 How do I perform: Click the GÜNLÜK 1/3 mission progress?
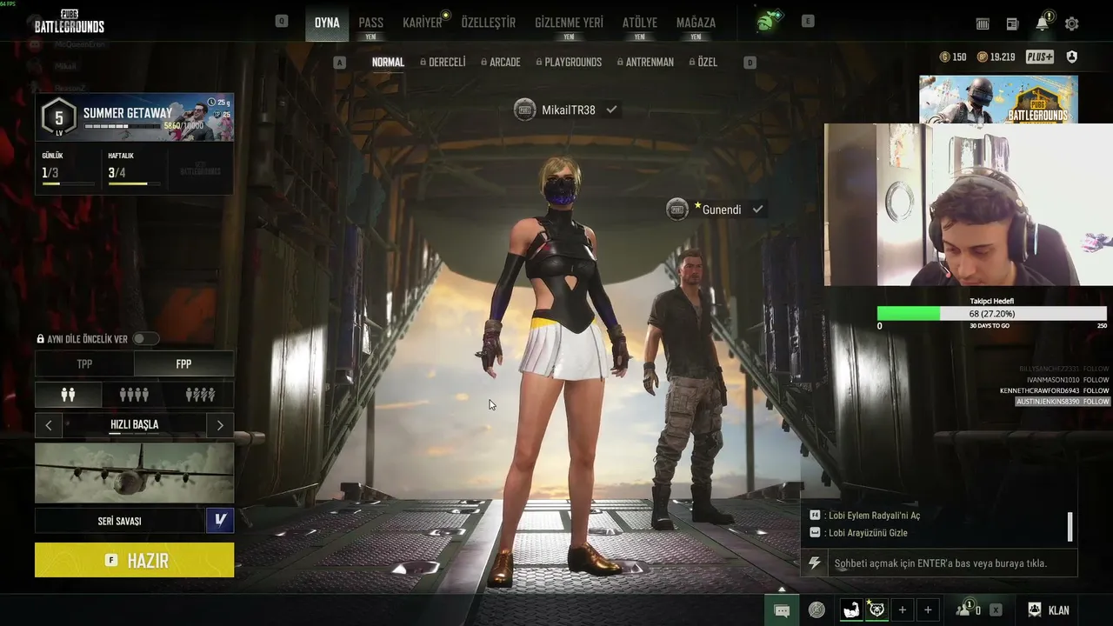(68, 169)
